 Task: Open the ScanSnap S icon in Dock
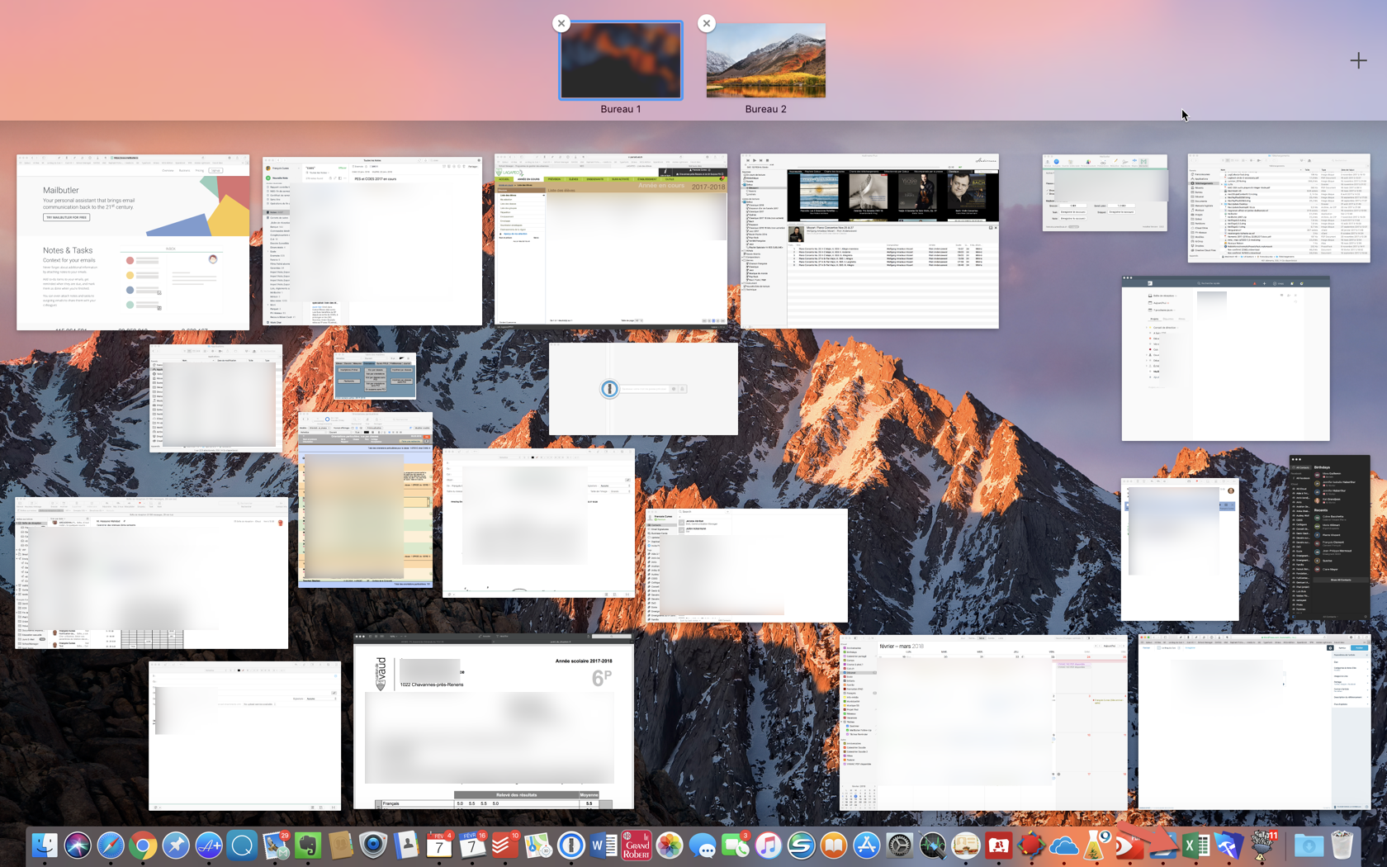pyautogui.click(x=801, y=846)
